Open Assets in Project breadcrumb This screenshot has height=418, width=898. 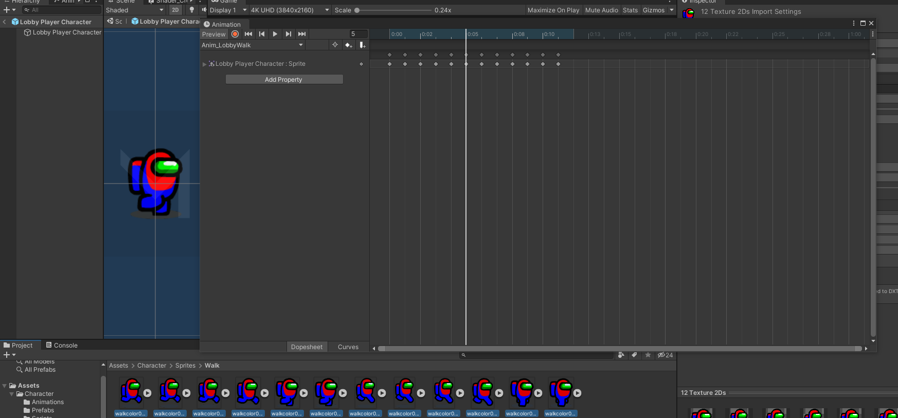pos(118,366)
